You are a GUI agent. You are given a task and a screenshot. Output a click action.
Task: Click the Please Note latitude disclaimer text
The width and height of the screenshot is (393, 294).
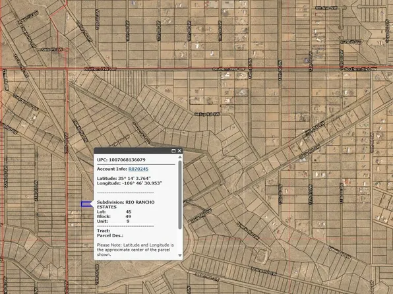click(135, 250)
